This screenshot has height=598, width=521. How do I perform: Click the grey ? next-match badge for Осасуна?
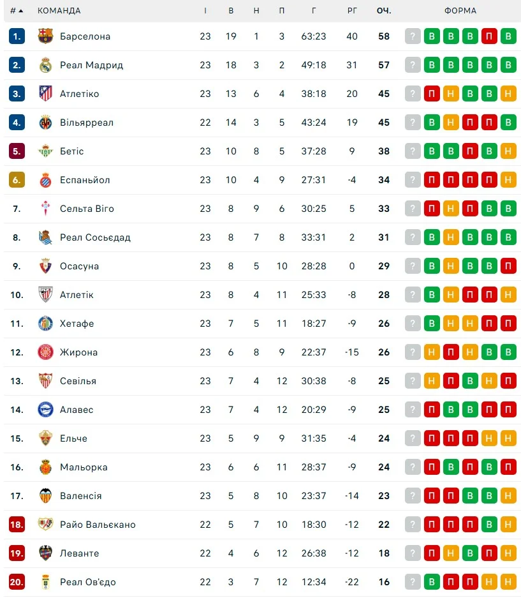tap(413, 266)
